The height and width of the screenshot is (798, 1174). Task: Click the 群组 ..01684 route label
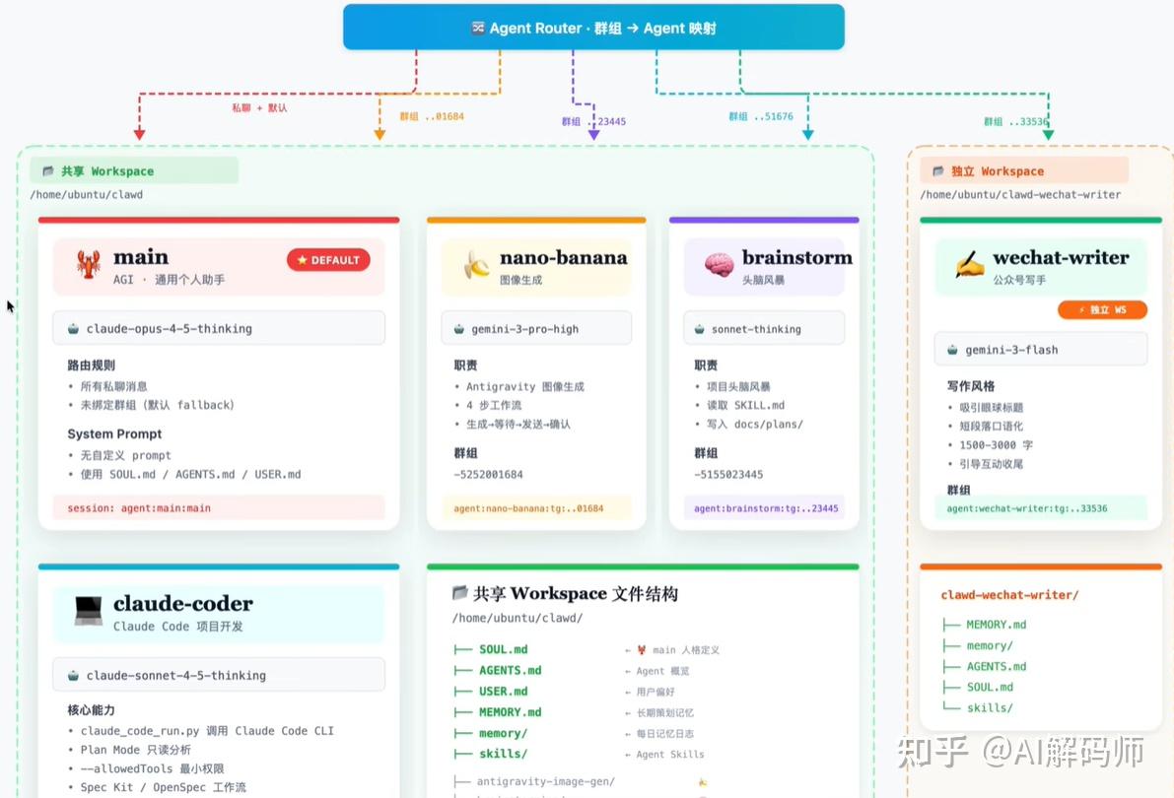coord(432,117)
